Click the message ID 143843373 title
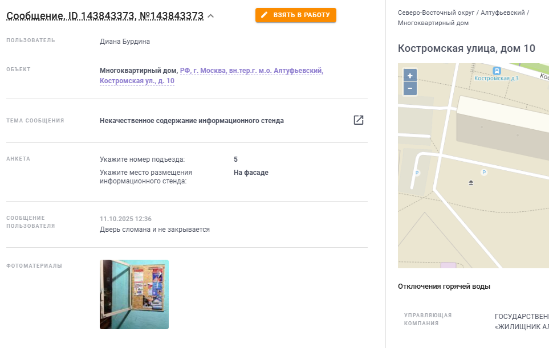 (x=105, y=16)
